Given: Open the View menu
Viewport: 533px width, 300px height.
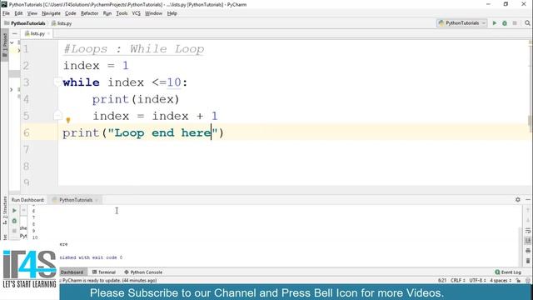Looking at the screenshot, I should pos(32,13).
